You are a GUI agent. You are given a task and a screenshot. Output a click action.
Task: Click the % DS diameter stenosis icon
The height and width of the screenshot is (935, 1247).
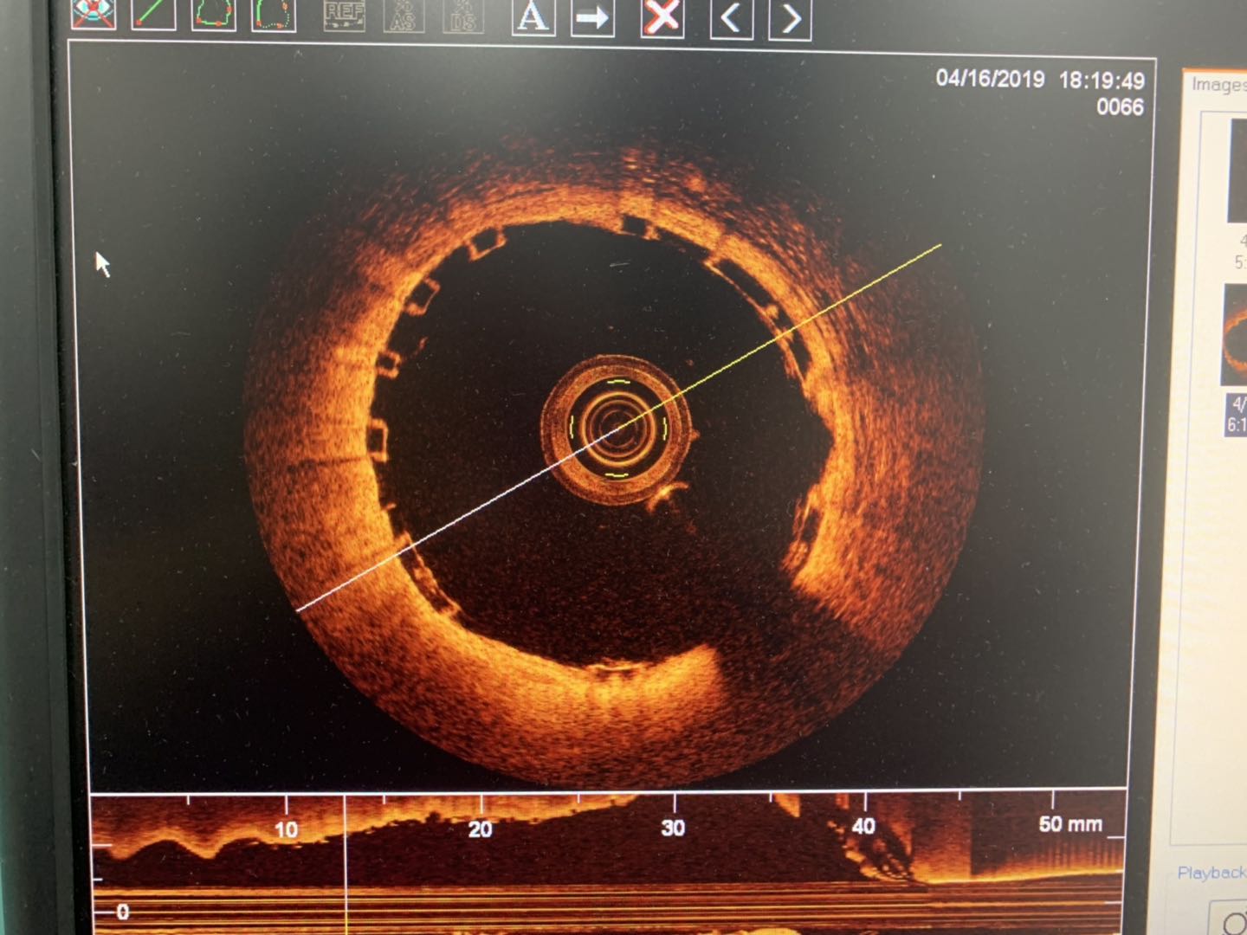463,16
